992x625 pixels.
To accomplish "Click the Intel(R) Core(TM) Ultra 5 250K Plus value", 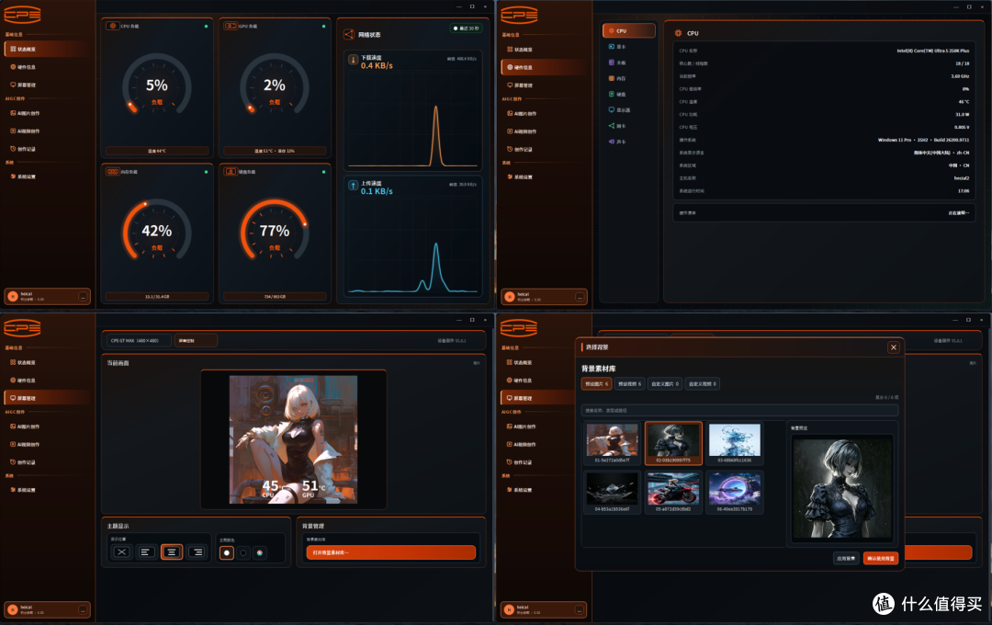I will coord(932,51).
